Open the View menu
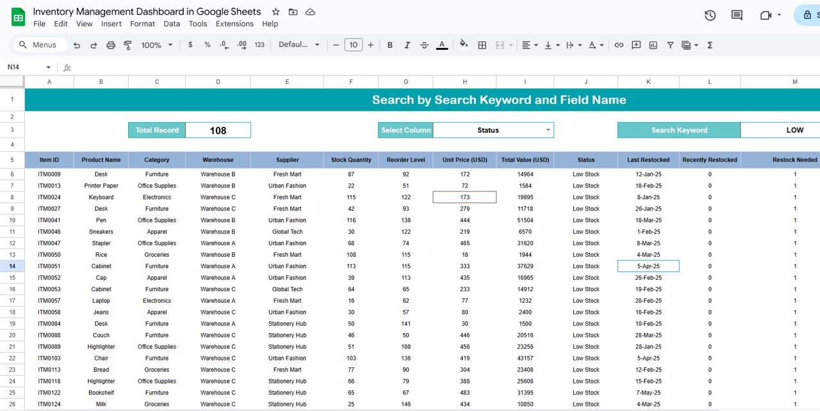 (85, 24)
